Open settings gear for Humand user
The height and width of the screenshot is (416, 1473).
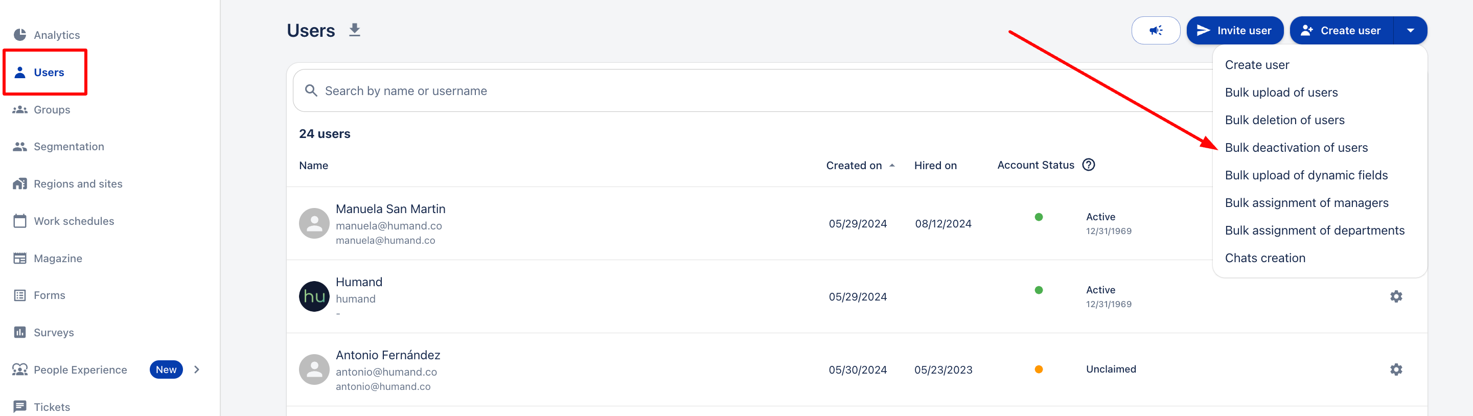pos(1396,296)
